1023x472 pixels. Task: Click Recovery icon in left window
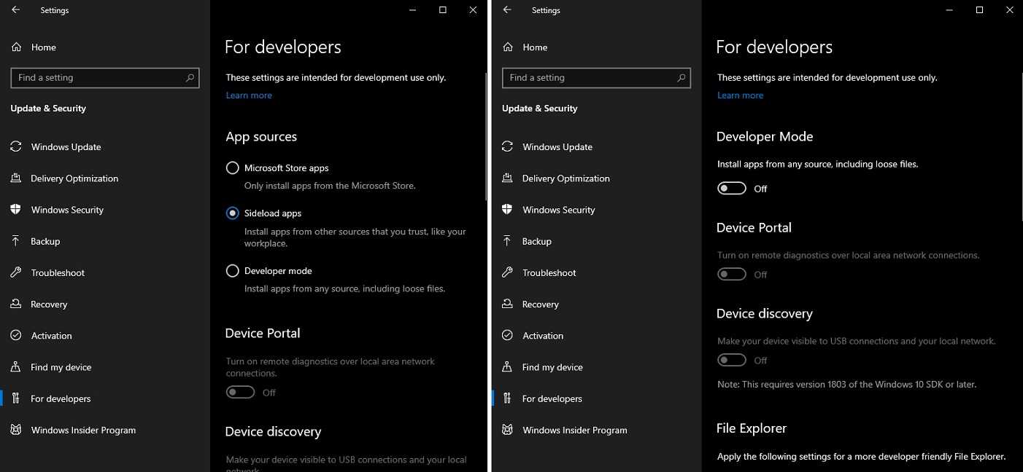[16, 304]
